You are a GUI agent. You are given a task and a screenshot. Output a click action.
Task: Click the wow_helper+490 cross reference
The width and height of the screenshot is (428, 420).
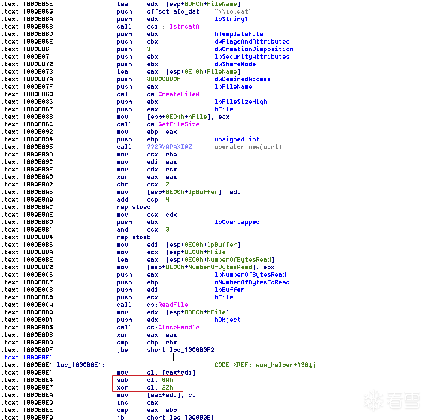pyautogui.click(x=286, y=365)
